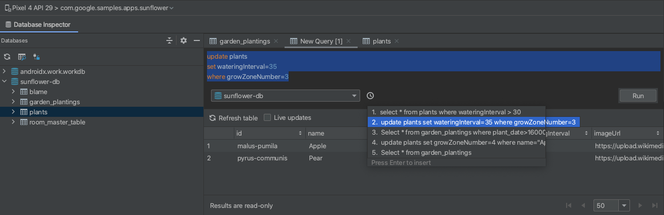
Task: Click the keep connections open icon
Action: pyautogui.click(x=37, y=57)
